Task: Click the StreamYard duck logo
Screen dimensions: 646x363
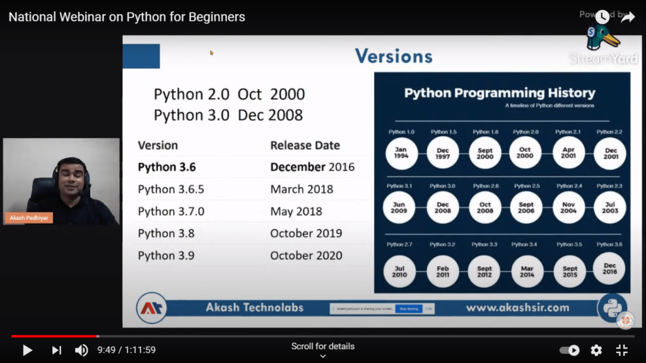Action: point(602,37)
